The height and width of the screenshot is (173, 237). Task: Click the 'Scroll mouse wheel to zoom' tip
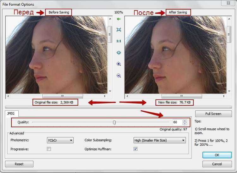point(212,131)
